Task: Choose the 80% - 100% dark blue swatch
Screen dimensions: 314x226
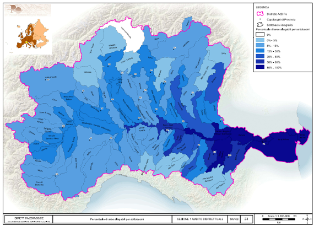Action: 260,67
